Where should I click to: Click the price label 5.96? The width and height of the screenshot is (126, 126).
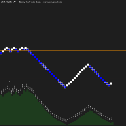pos(77,115)
